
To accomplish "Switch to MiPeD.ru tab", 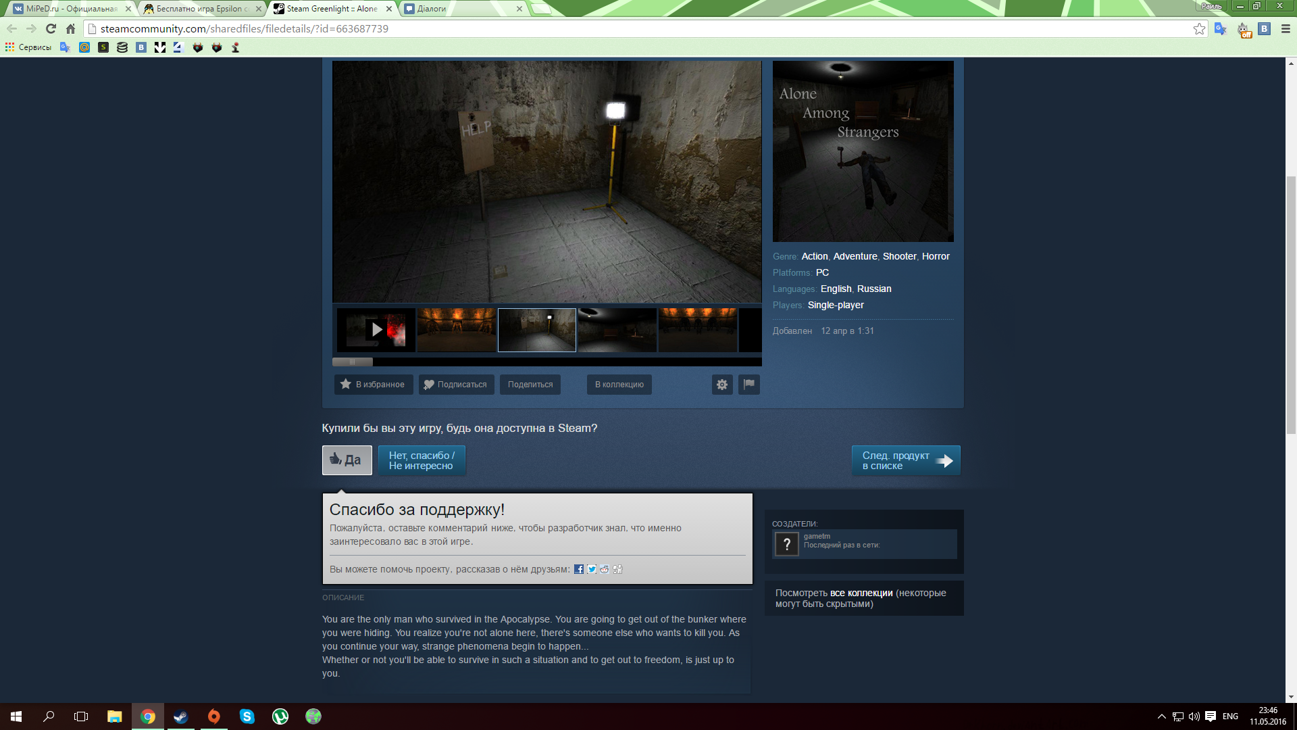I will (x=71, y=9).
